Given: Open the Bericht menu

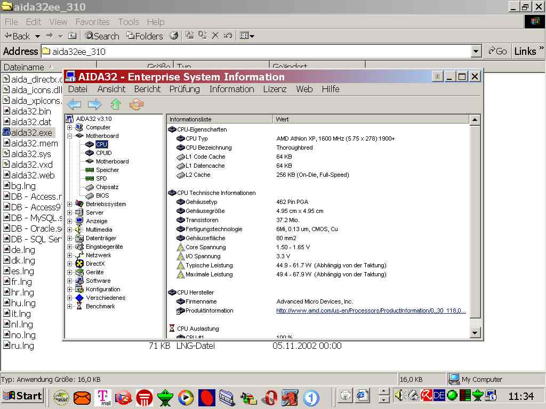Looking at the screenshot, I should tap(147, 89).
